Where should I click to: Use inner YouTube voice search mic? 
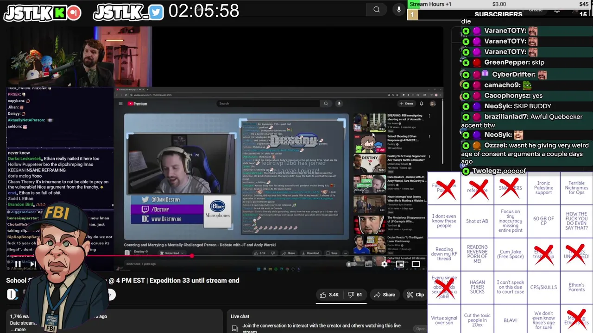pos(339,104)
